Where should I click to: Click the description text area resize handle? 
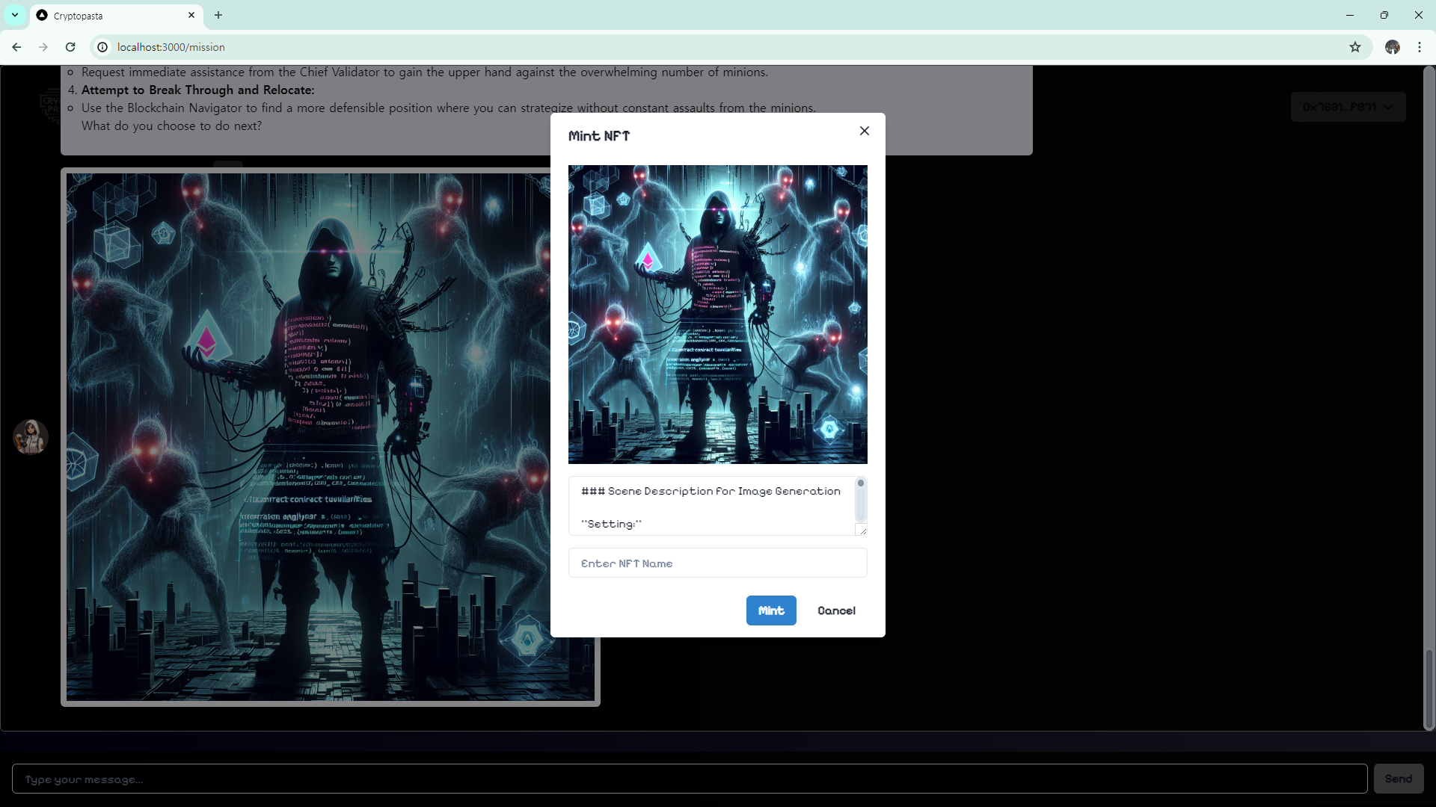862,531
